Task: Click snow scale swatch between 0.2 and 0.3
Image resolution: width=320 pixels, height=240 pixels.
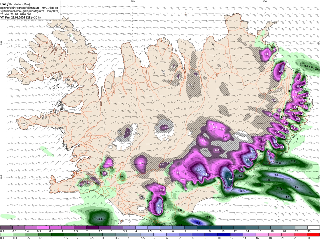Action: click(x=6, y=228)
